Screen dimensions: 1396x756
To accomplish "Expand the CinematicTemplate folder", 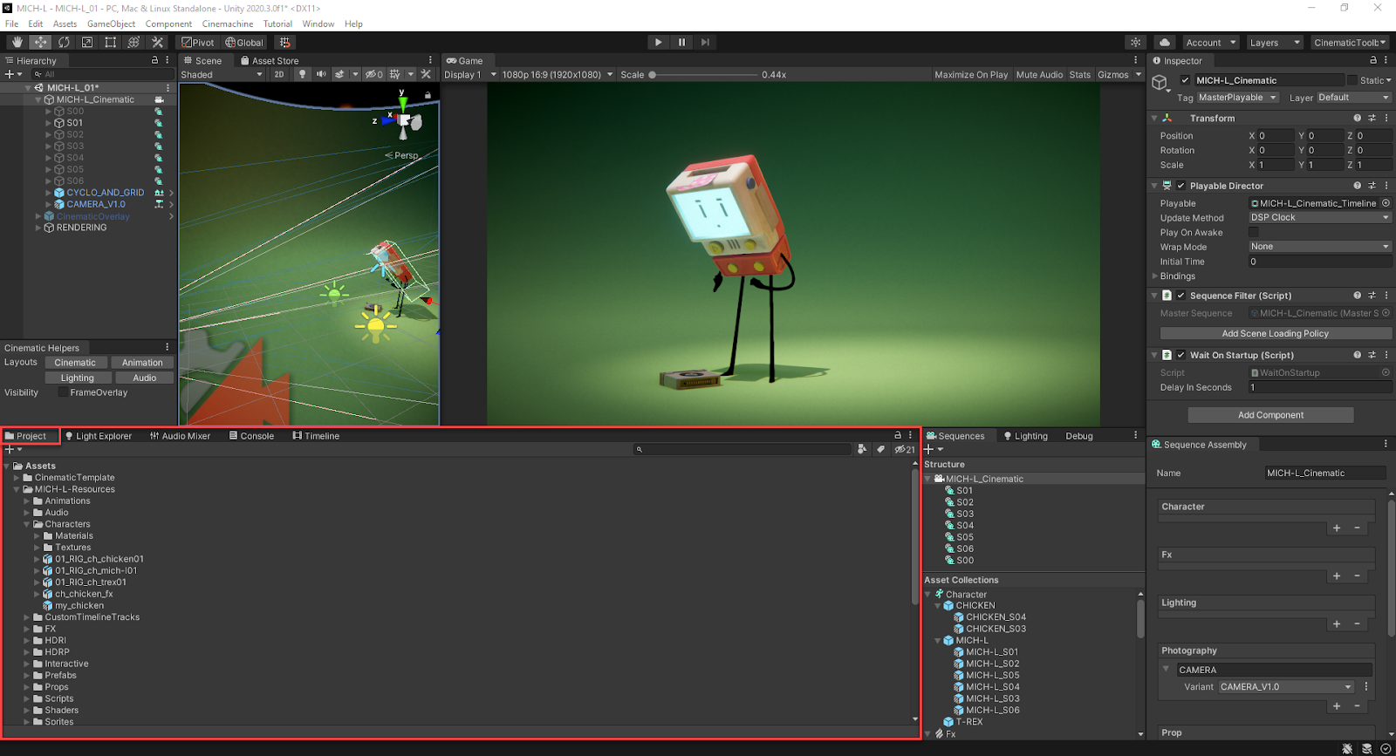I will click(x=17, y=478).
